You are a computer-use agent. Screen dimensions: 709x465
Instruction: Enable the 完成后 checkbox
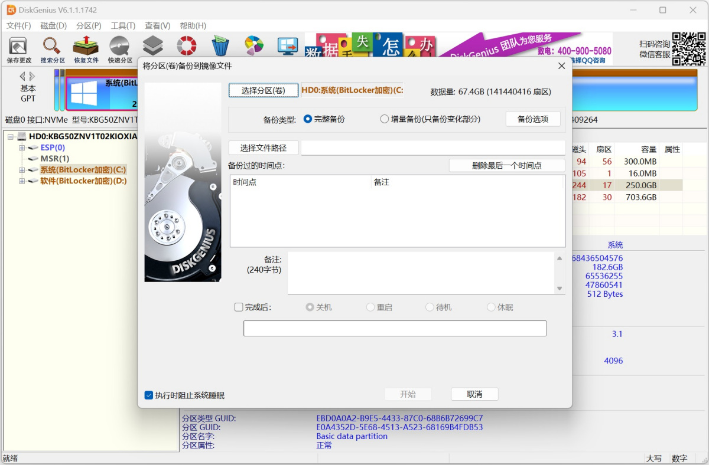coord(239,307)
